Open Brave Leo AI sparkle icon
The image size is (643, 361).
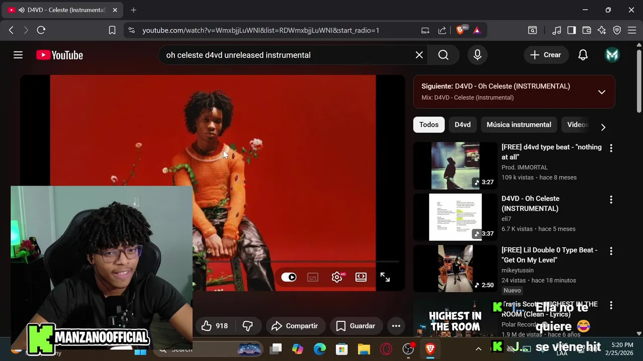pyautogui.click(x=602, y=30)
